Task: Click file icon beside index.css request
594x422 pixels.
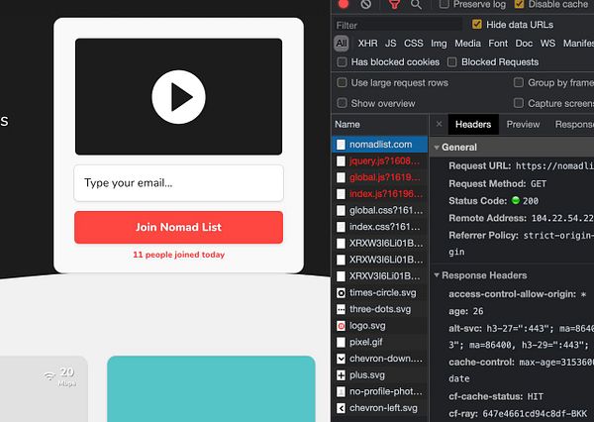Action: 341,227
